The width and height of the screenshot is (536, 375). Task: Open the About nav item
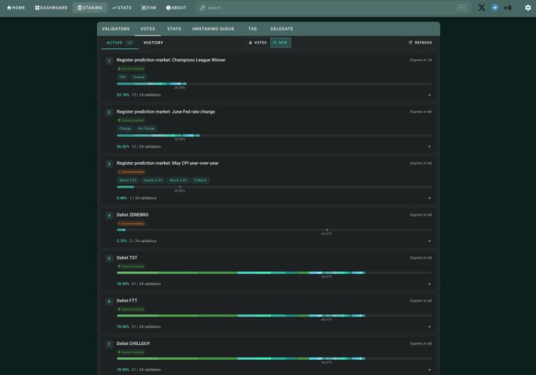(176, 8)
